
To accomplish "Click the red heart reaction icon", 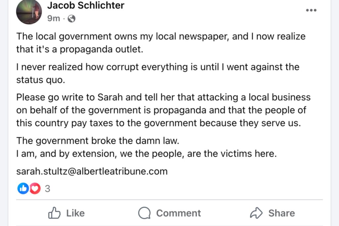I will coord(35,189).
